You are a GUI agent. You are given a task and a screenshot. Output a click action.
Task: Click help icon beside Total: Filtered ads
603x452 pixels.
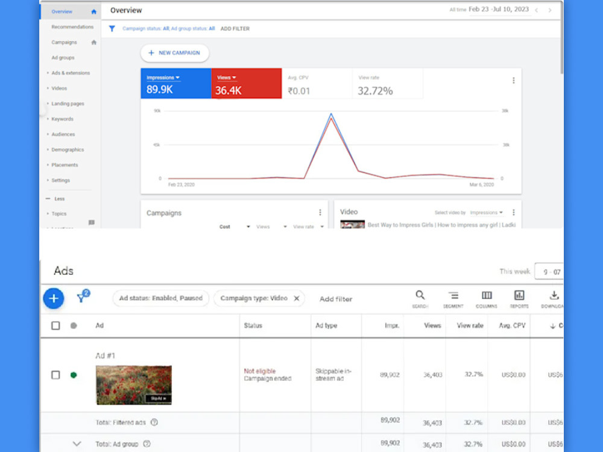(x=154, y=422)
